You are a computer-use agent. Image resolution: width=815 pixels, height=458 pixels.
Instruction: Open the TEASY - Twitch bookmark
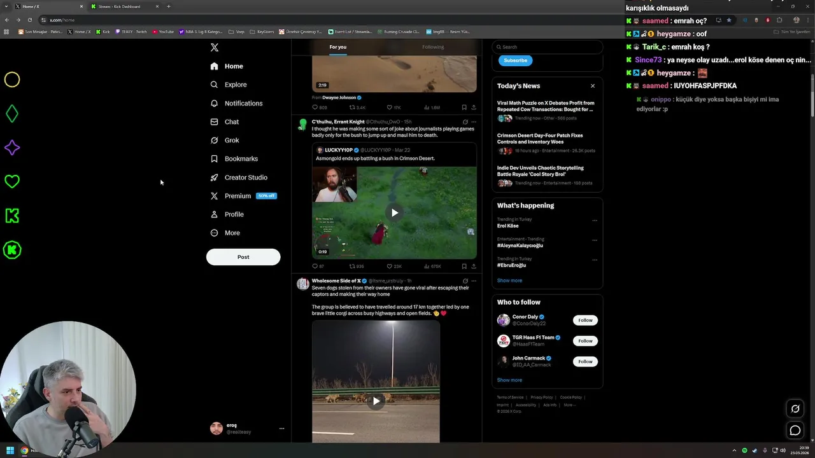[x=131, y=31]
